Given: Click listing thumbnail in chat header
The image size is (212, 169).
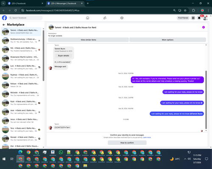Looking at the screenshot, I should 51,27.
